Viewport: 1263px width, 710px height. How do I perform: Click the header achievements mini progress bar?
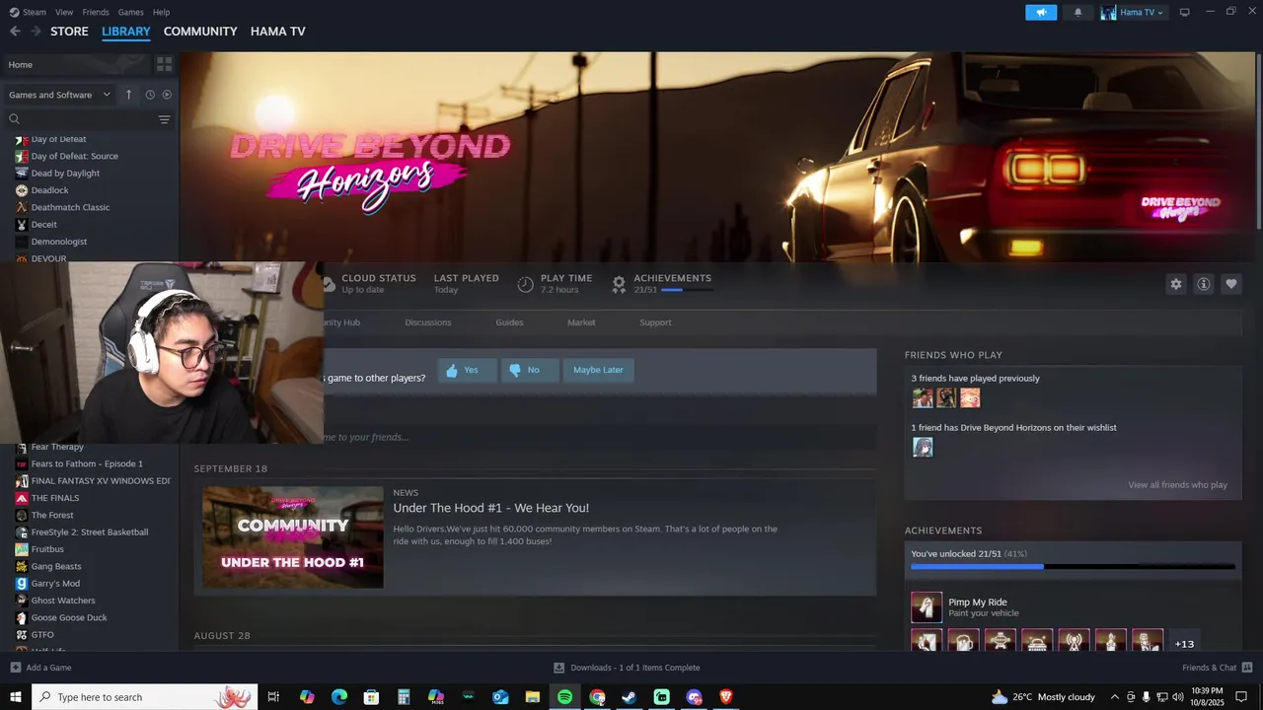click(686, 290)
